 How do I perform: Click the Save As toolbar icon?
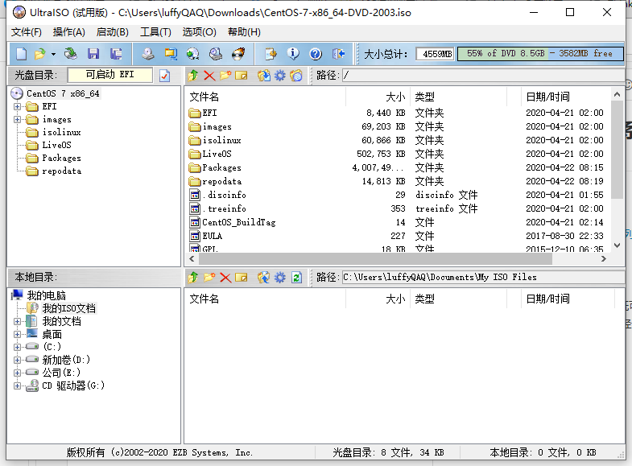[116, 54]
